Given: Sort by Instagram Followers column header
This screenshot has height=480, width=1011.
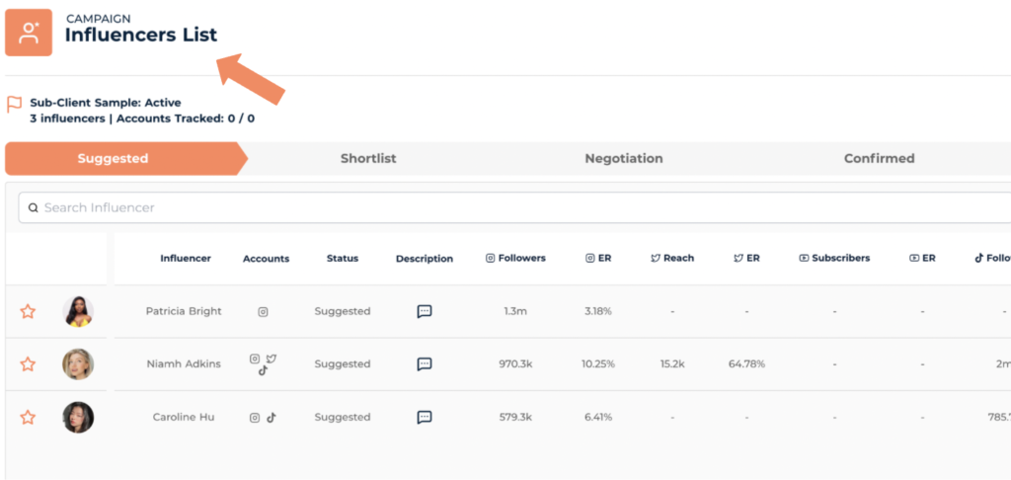Looking at the screenshot, I should [515, 259].
